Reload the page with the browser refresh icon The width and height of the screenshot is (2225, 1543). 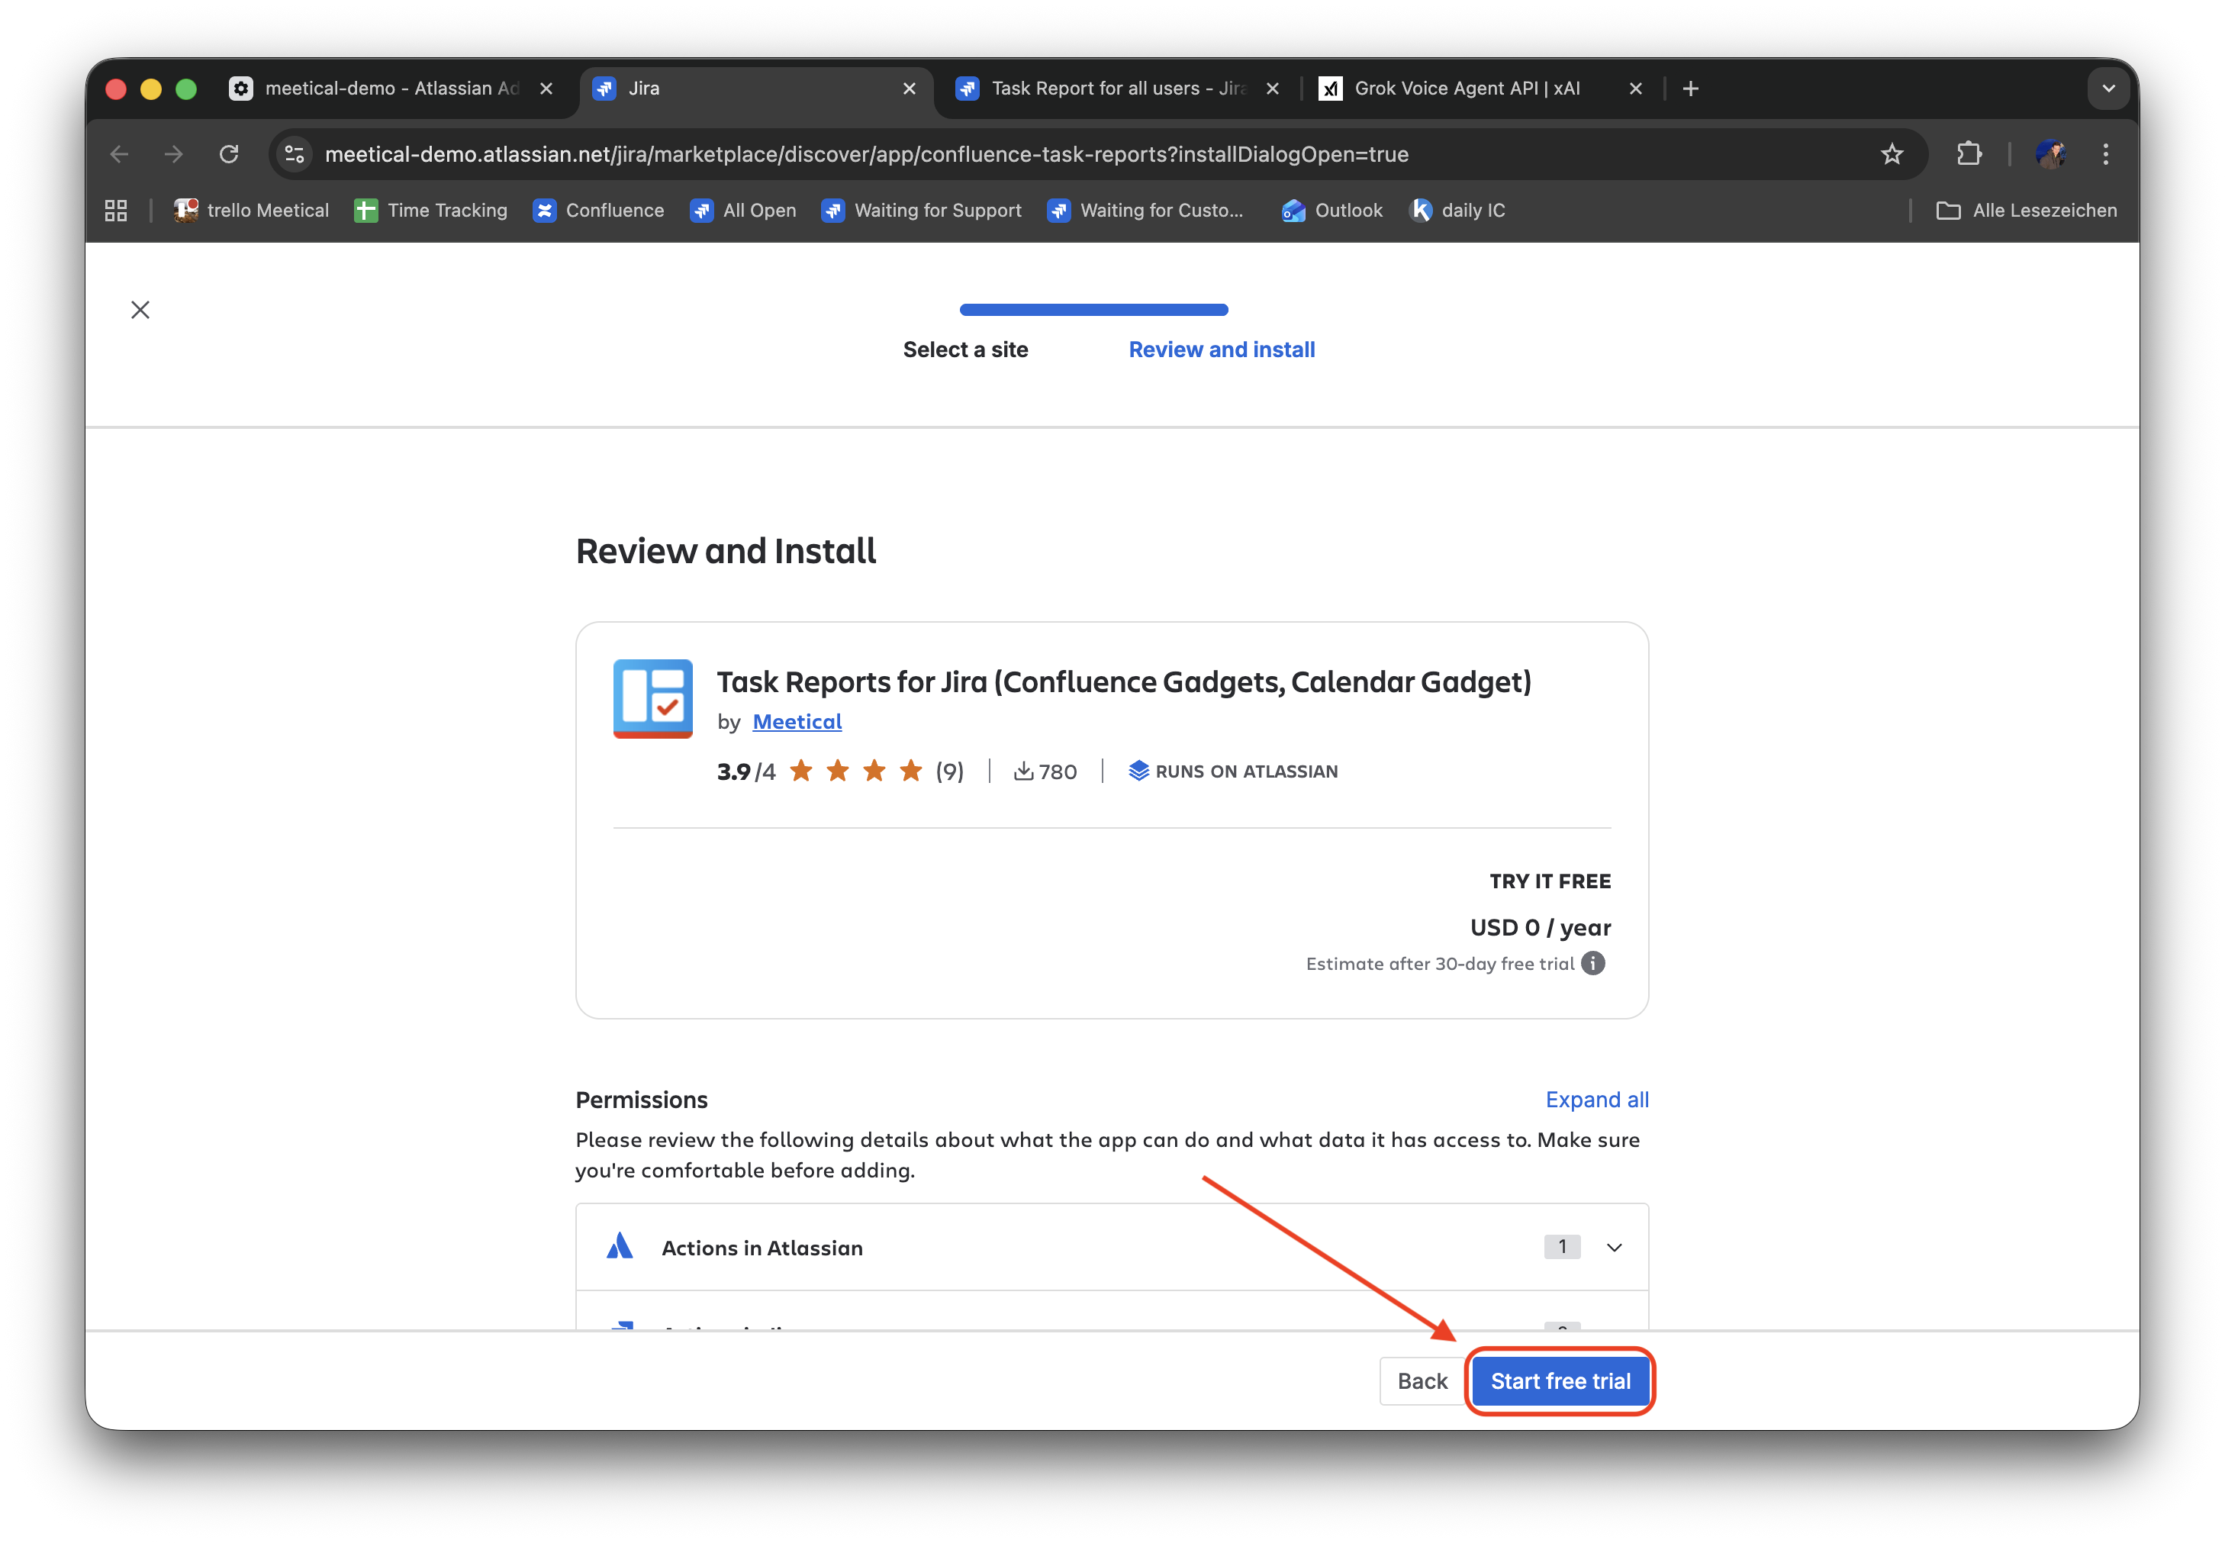pyautogui.click(x=229, y=153)
